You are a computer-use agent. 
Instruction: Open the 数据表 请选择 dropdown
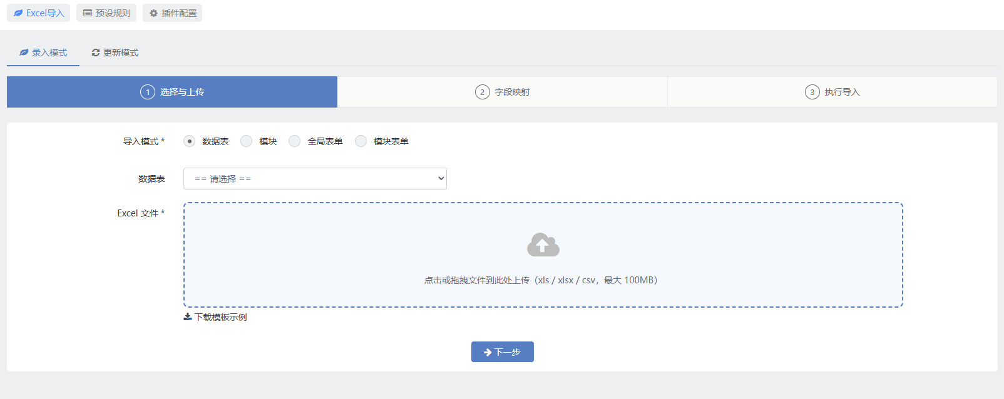315,178
